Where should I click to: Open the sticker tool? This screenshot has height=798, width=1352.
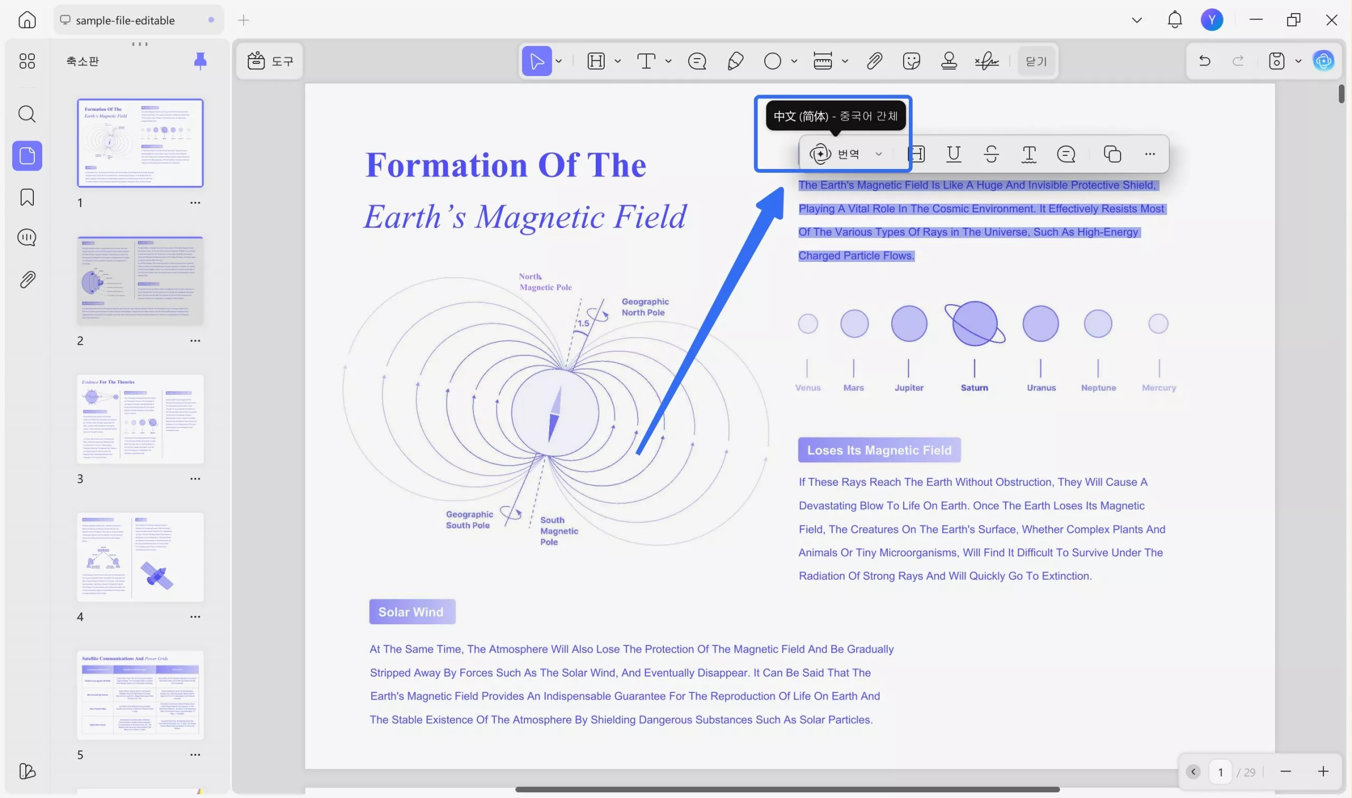(x=912, y=61)
